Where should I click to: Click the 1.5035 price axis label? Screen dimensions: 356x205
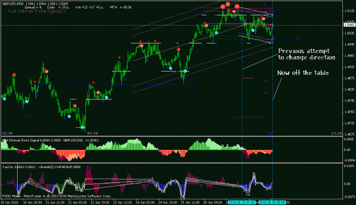click(x=350, y=34)
